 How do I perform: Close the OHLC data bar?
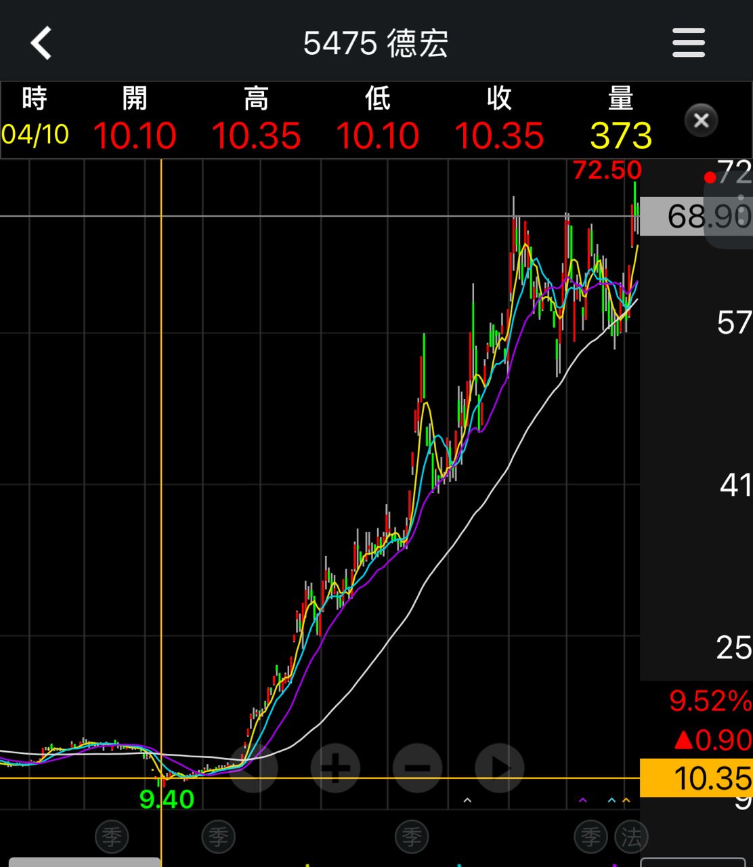701,121
